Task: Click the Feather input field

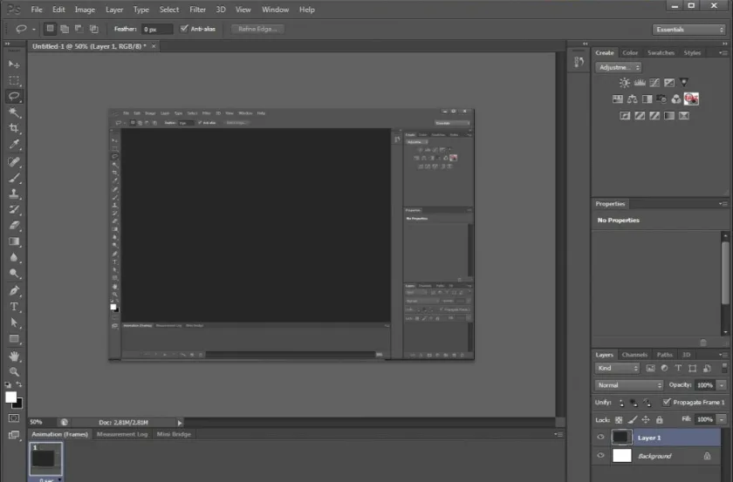Action: pyautogui.click(x=156, y=30)
